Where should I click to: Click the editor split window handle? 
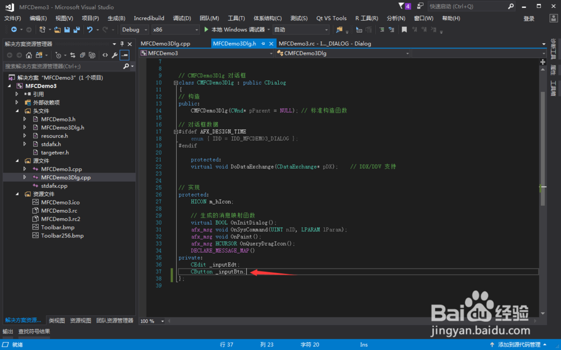click(542, 62)
